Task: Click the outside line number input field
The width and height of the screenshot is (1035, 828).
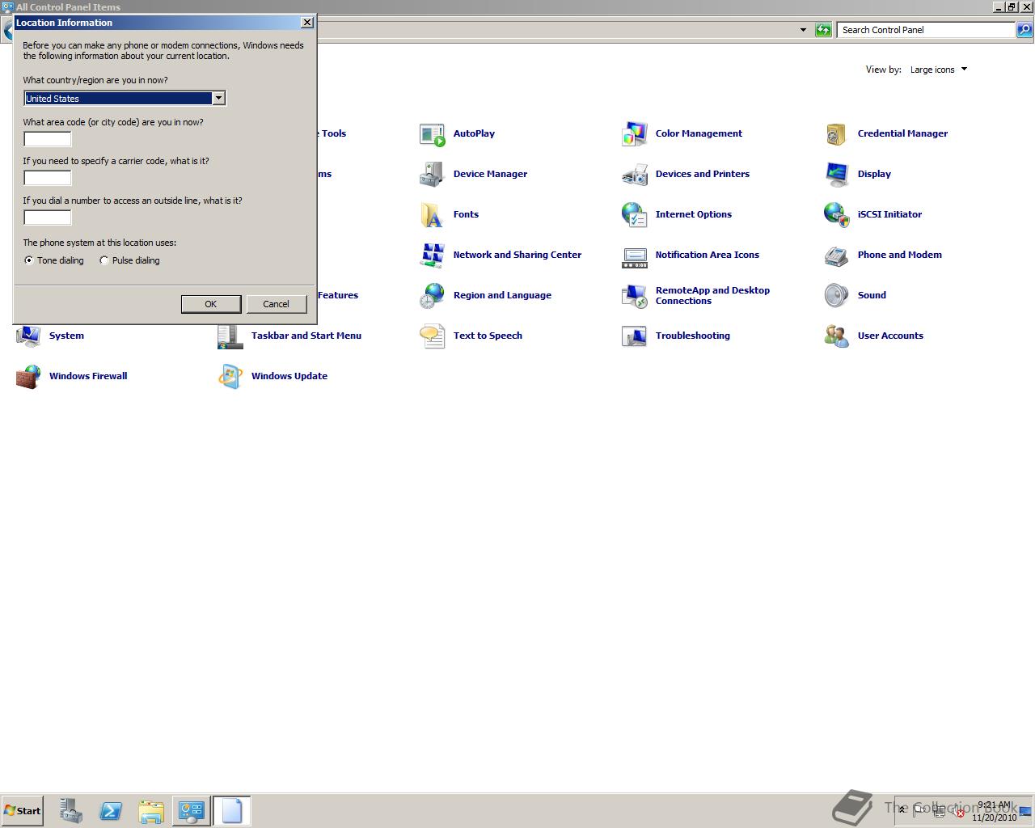Action: [x=48, y=218]
